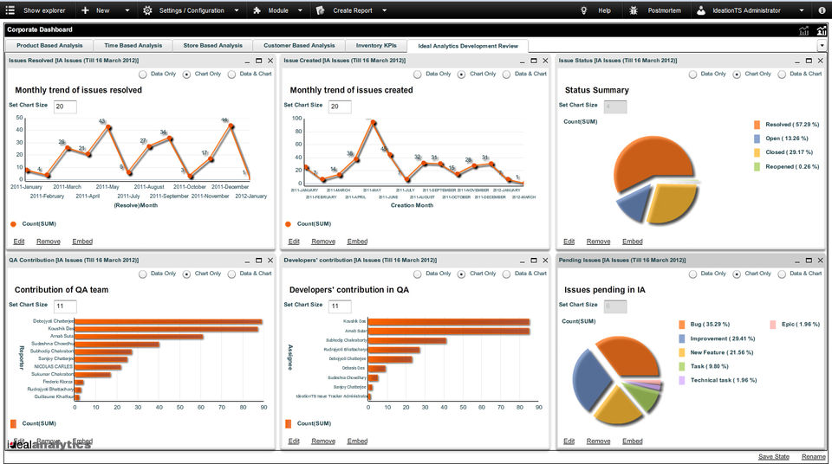Select Data Only in QA Contribution panel
The image size is (832, 464).
(143, 274)
